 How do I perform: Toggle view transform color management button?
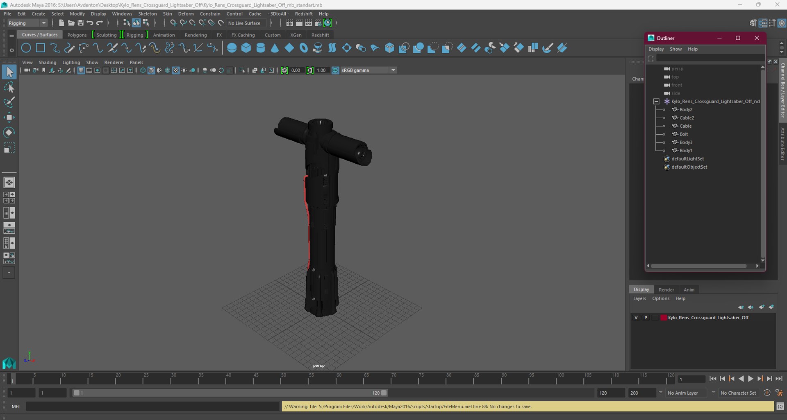point(335,70)
